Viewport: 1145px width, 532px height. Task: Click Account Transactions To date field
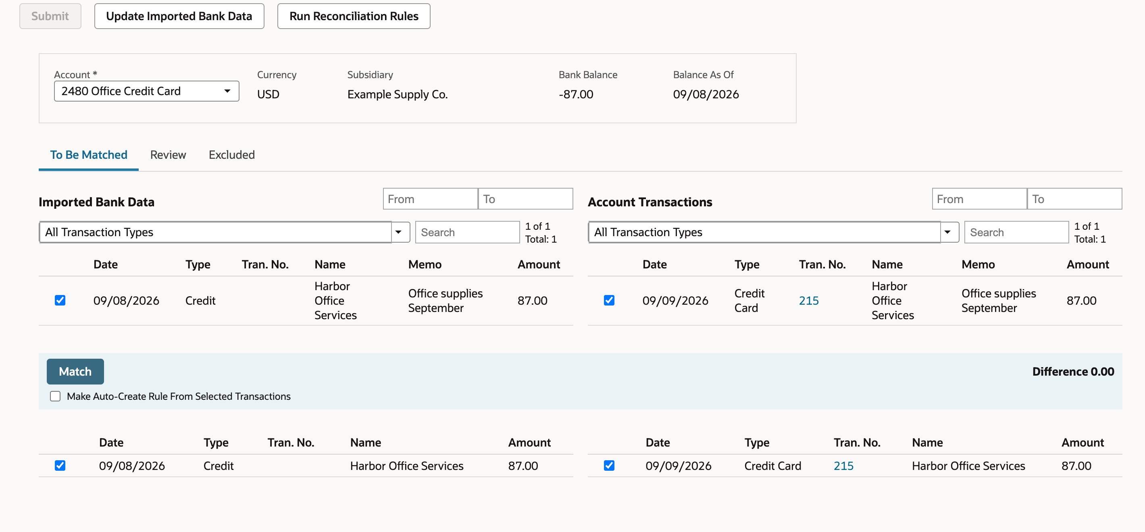click(1074, 199)
